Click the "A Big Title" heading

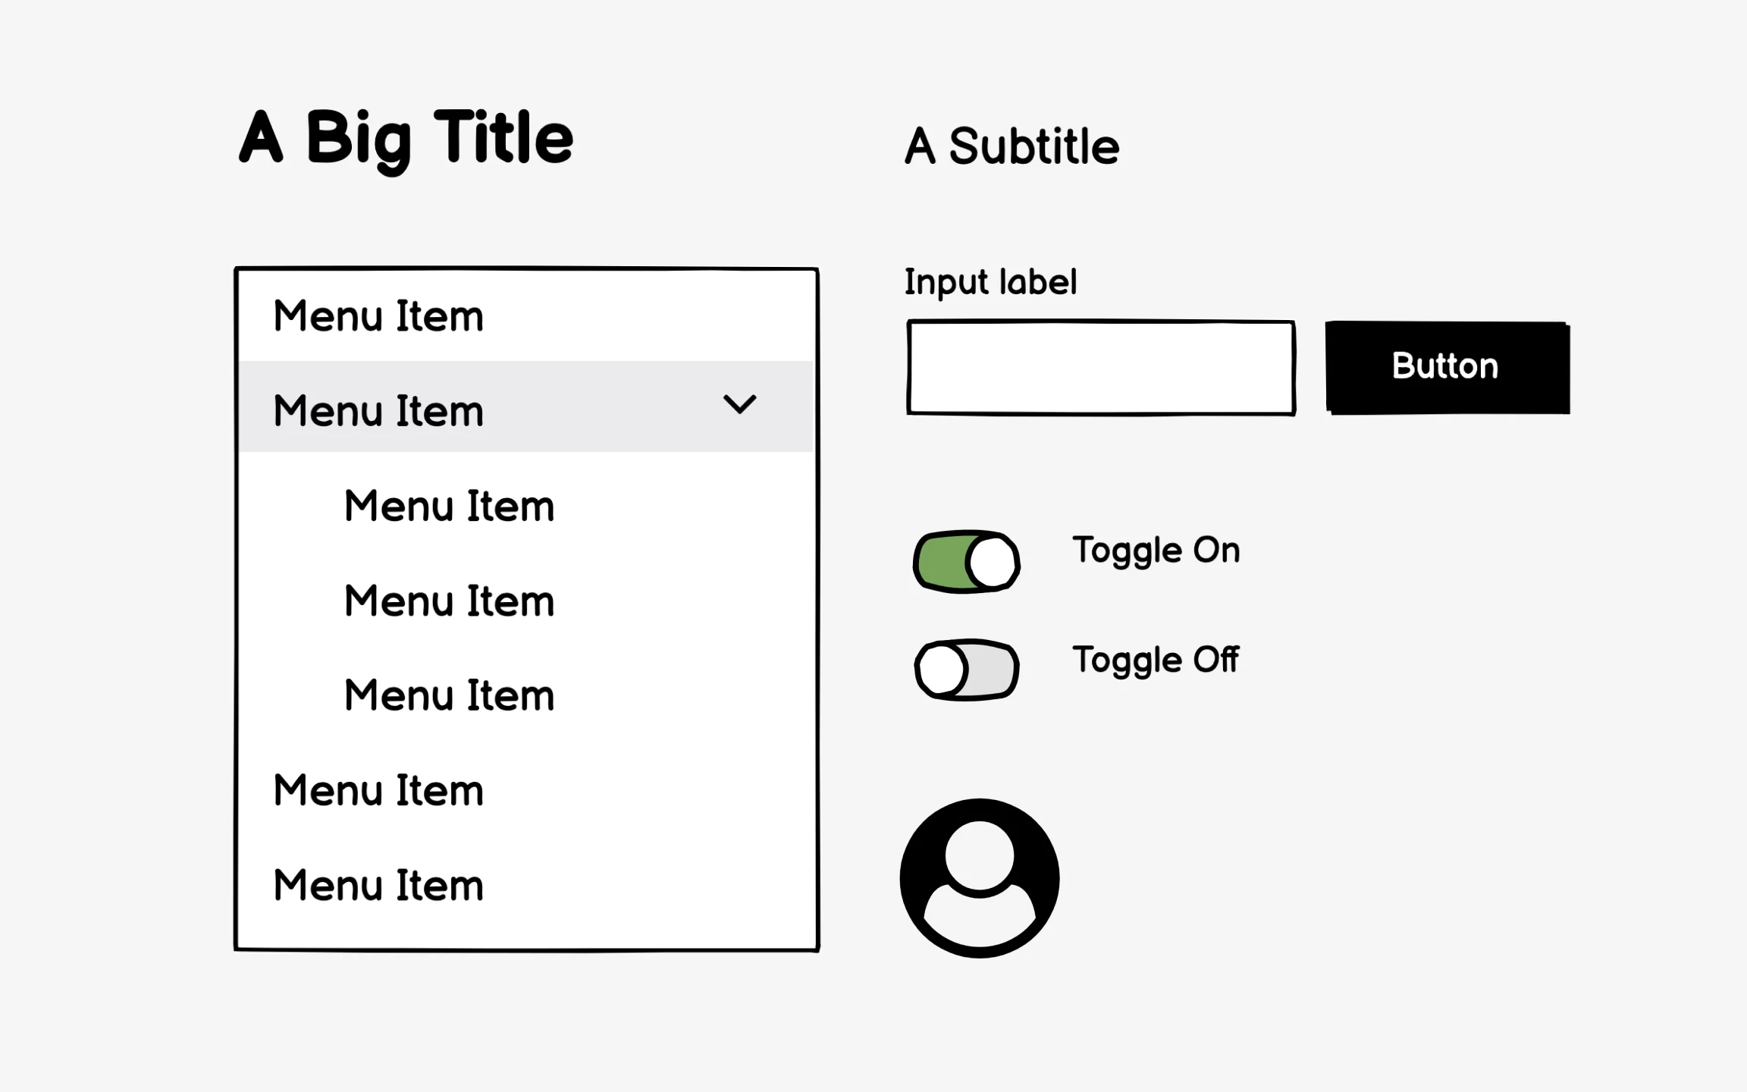(x=406, y=138)
